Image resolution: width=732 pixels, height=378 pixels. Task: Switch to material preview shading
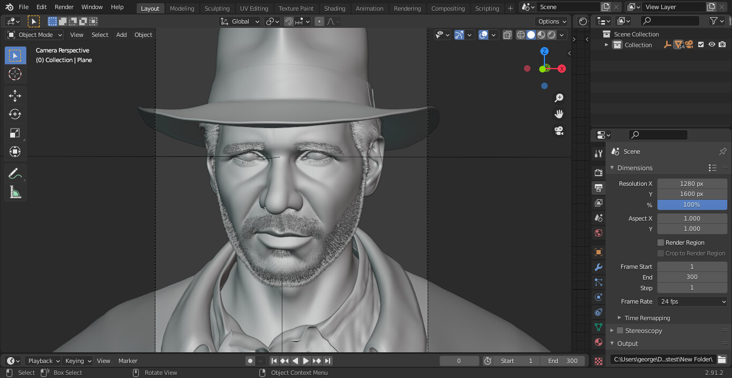click(x=541, y=35)
